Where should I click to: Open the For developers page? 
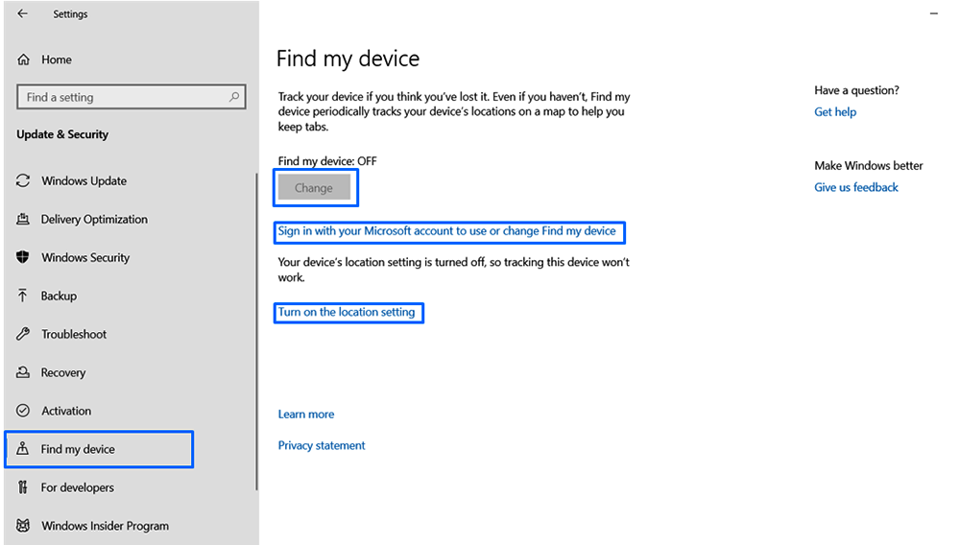pyautogui.click(x=77, y=487)
